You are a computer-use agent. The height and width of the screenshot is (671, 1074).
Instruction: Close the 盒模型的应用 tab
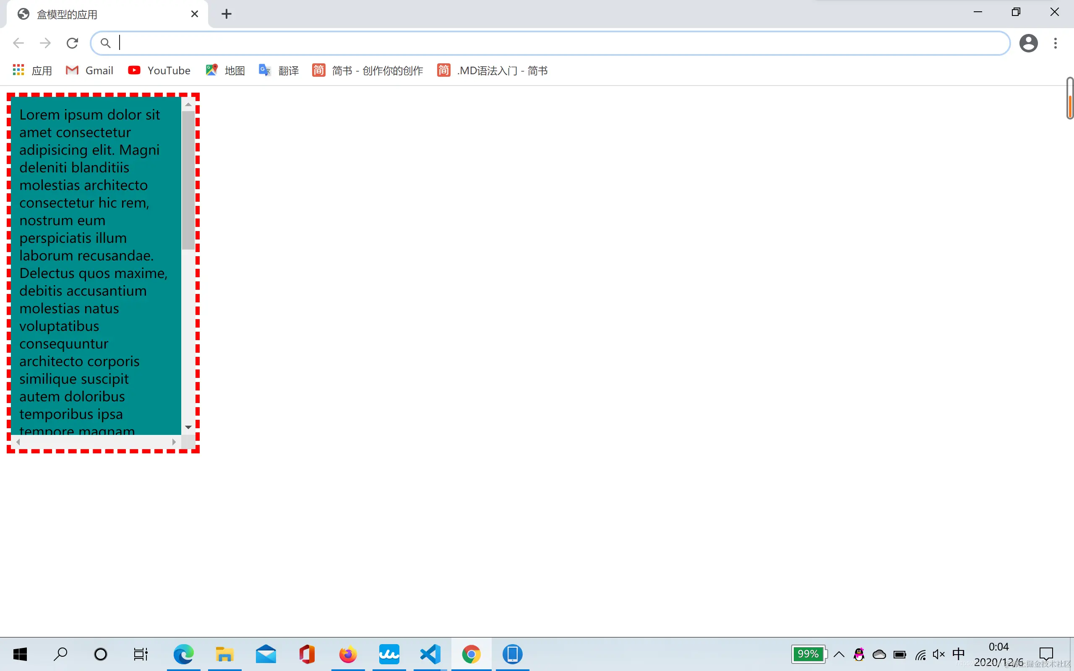point(194,14)
